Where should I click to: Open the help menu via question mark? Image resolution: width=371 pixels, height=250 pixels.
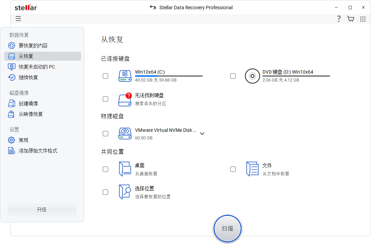tap(339, 18)
